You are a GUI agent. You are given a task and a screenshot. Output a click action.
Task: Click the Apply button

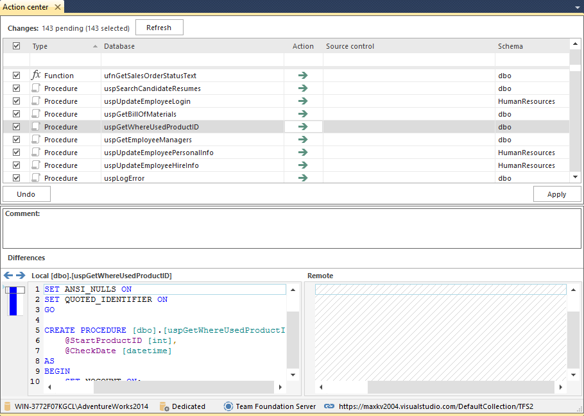coord(556,194)
